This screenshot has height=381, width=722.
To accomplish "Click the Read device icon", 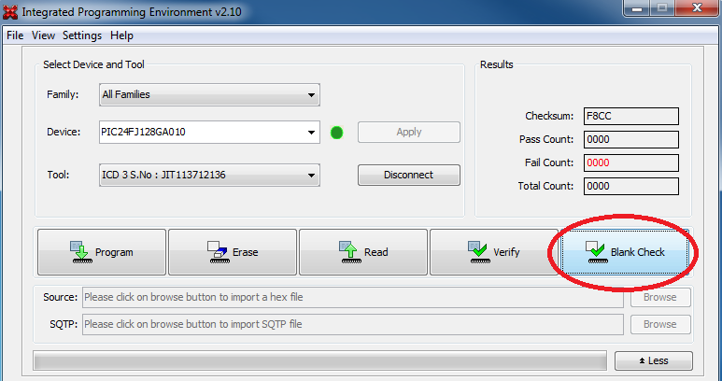I will coord(347,252).
